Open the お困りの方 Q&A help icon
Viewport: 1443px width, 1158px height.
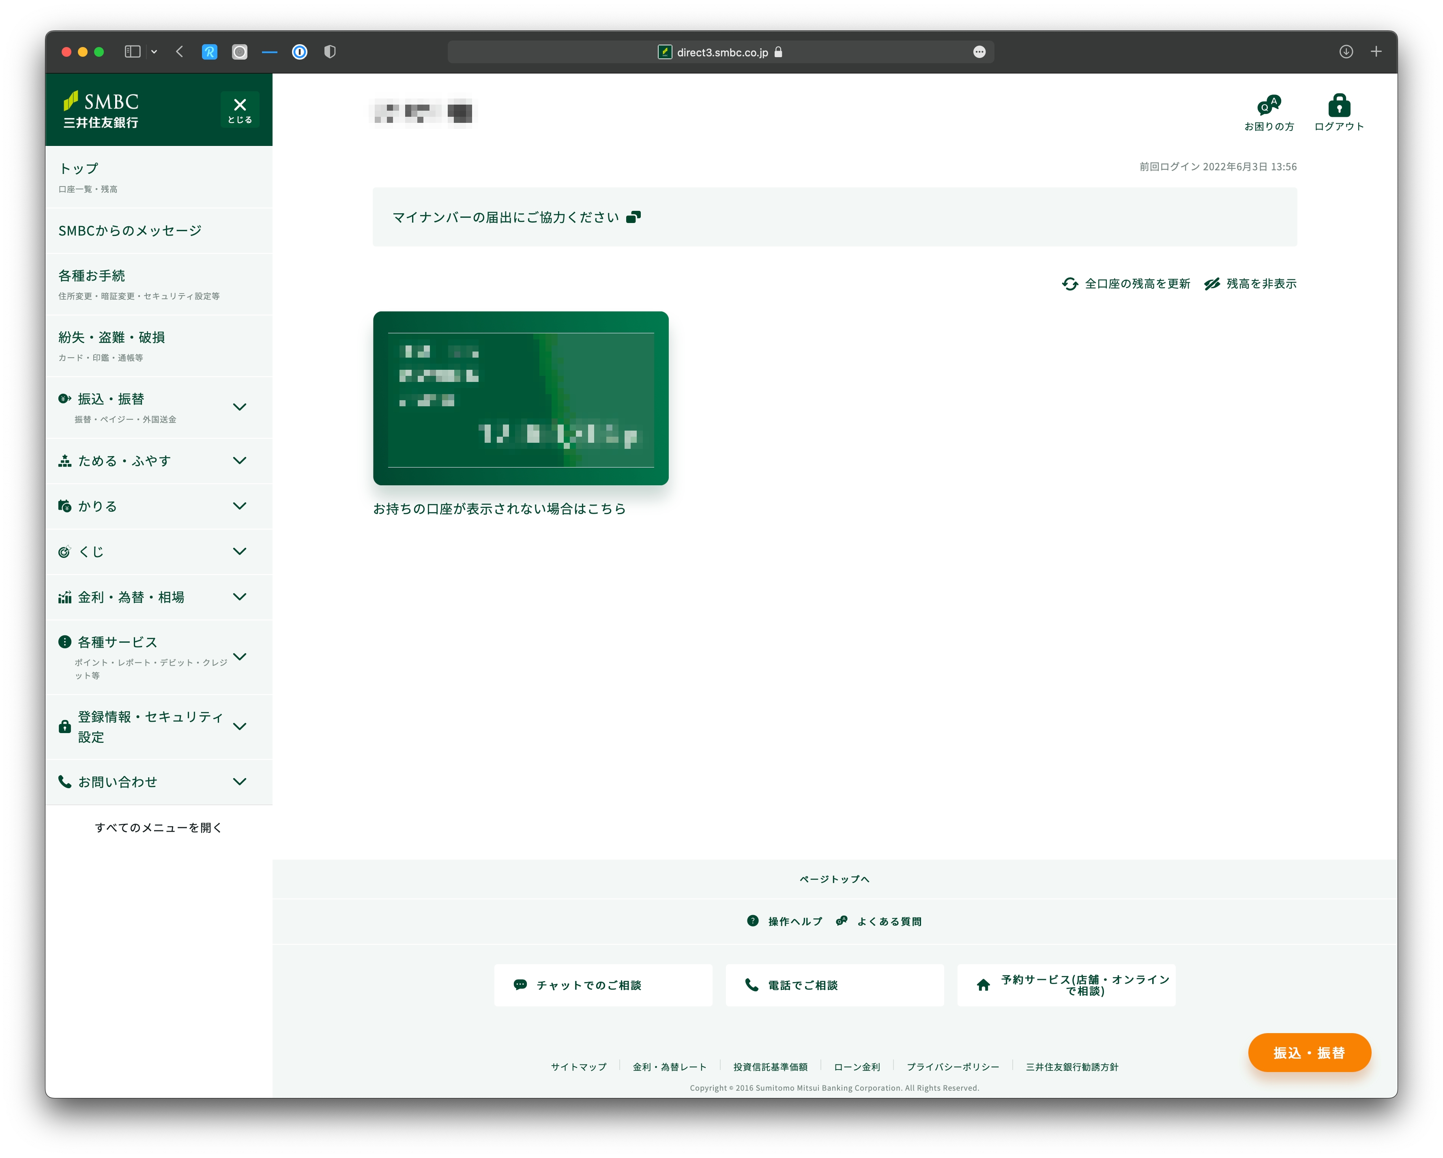(x=1268, y=106)
